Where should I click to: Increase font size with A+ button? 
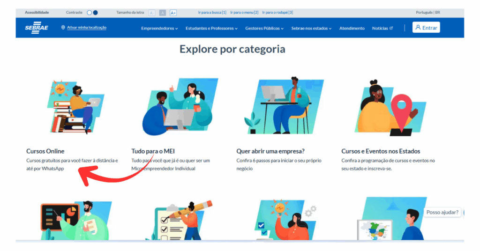point(173,13)
